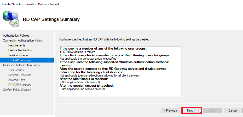The height and width of the screenshot is (117, 243).
Task: Cancel the authorization policies wizard
Action: click(x=233, y=111)
